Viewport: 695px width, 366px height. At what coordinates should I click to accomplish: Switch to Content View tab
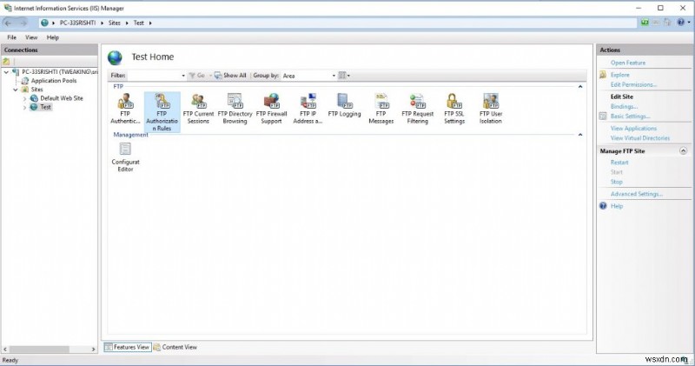pos(175,347)
